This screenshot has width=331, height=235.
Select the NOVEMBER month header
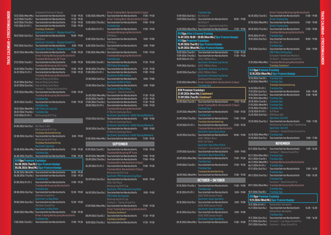tap(283, 143)
